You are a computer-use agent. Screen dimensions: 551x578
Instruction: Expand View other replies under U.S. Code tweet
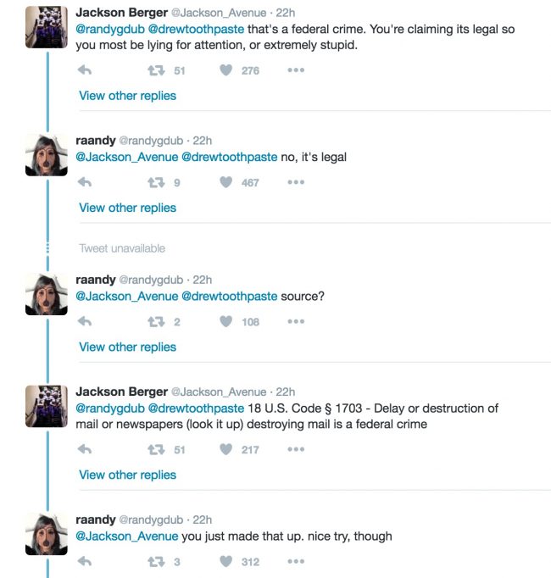point(128,475)
